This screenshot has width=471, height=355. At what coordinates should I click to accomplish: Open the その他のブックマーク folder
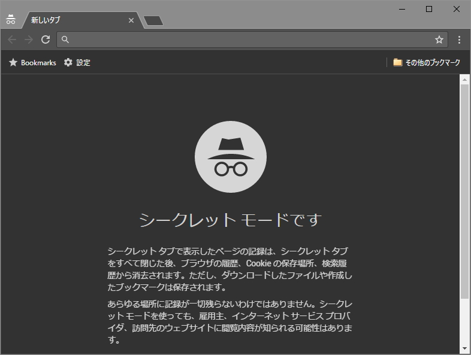(427, 62)
